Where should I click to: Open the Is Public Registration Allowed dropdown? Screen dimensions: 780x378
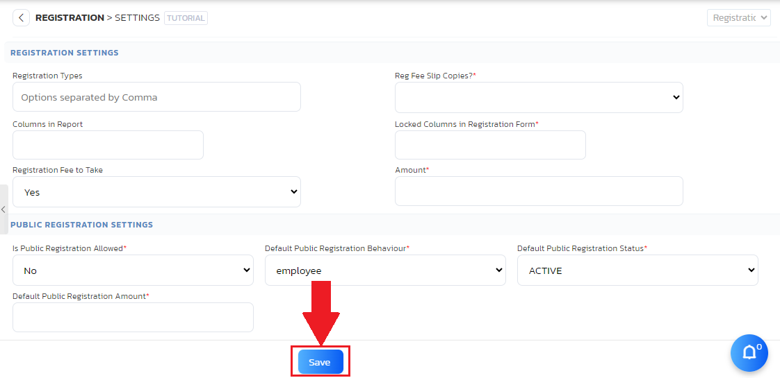pyautogui.click(x=133, y=270)
